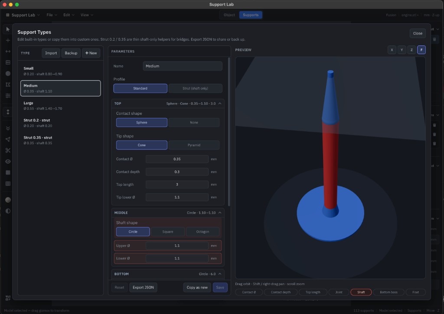444x314 pixels.
Task: Open the View menu
Action: (87, 15)
